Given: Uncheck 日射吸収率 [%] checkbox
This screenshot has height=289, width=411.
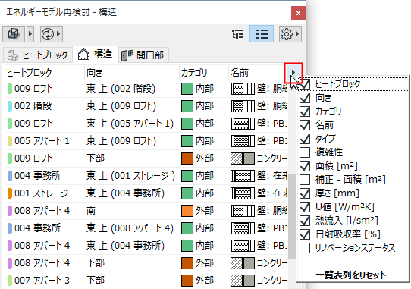Looking at the screenshot, I should coord(305,234).
